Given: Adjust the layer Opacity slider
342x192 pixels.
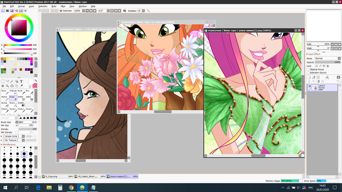Looking at the screenshot, I should 328,62.
